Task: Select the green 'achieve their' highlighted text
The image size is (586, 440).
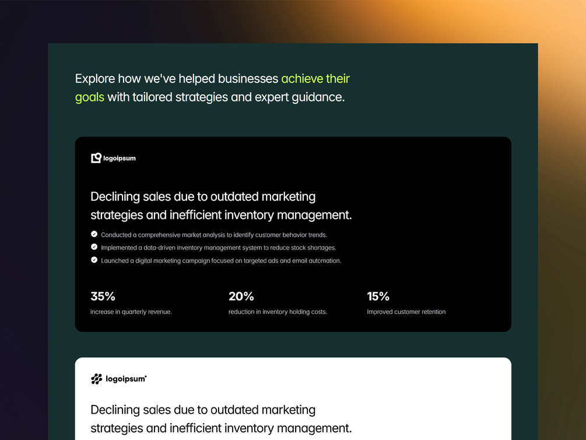Action: (x=315, y=79)
